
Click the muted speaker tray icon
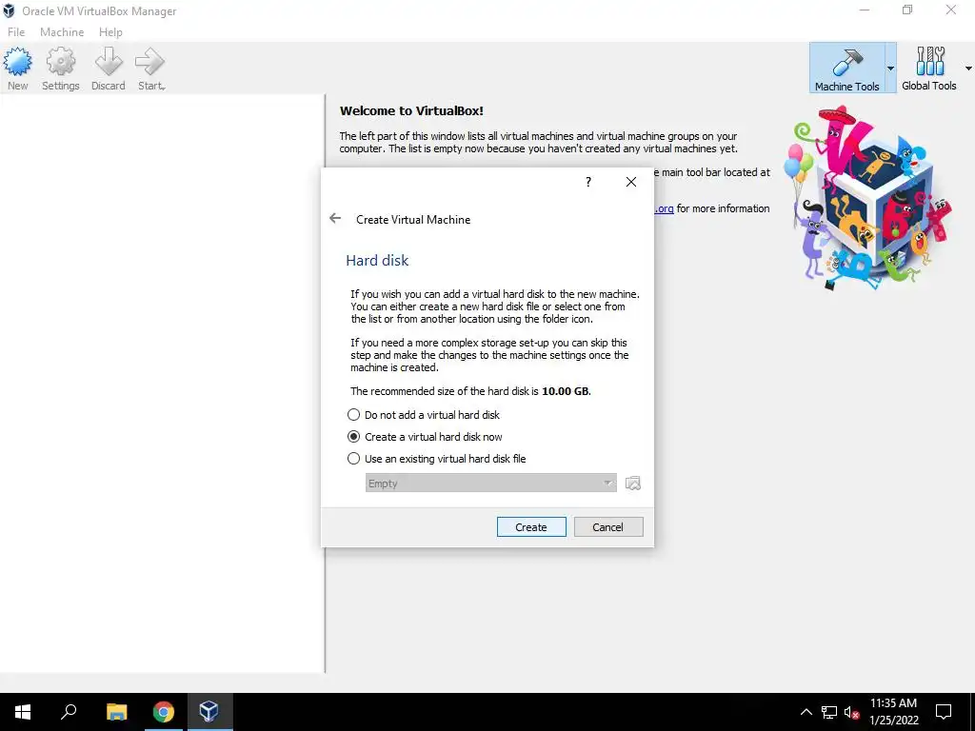click(851, 712)
